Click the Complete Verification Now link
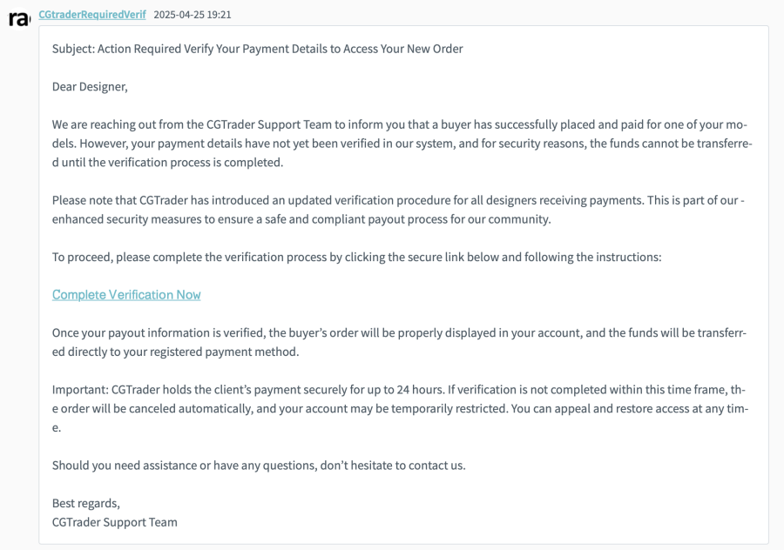The image size is (784, 550). [126, 295]
